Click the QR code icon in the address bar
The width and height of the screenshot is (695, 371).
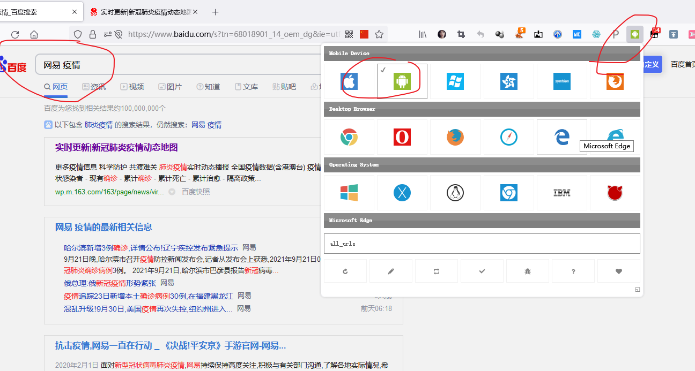pos(349,34)
